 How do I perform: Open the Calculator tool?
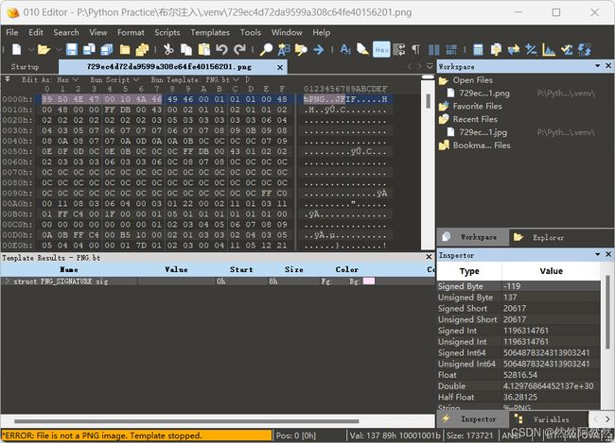[478, 49]
